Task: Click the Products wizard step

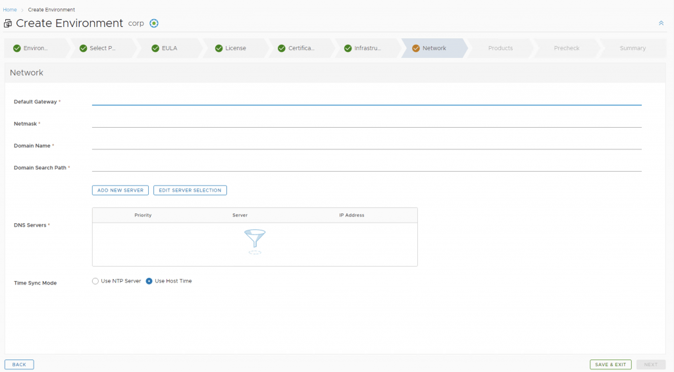Action: 500,48
